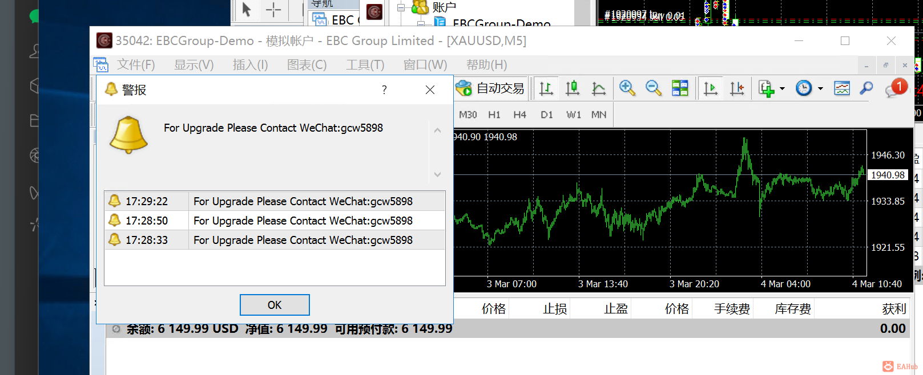Click OK in the 警报 dialog
The width and height of the screenshot is (923, 375).
click(x=275, y=305)
